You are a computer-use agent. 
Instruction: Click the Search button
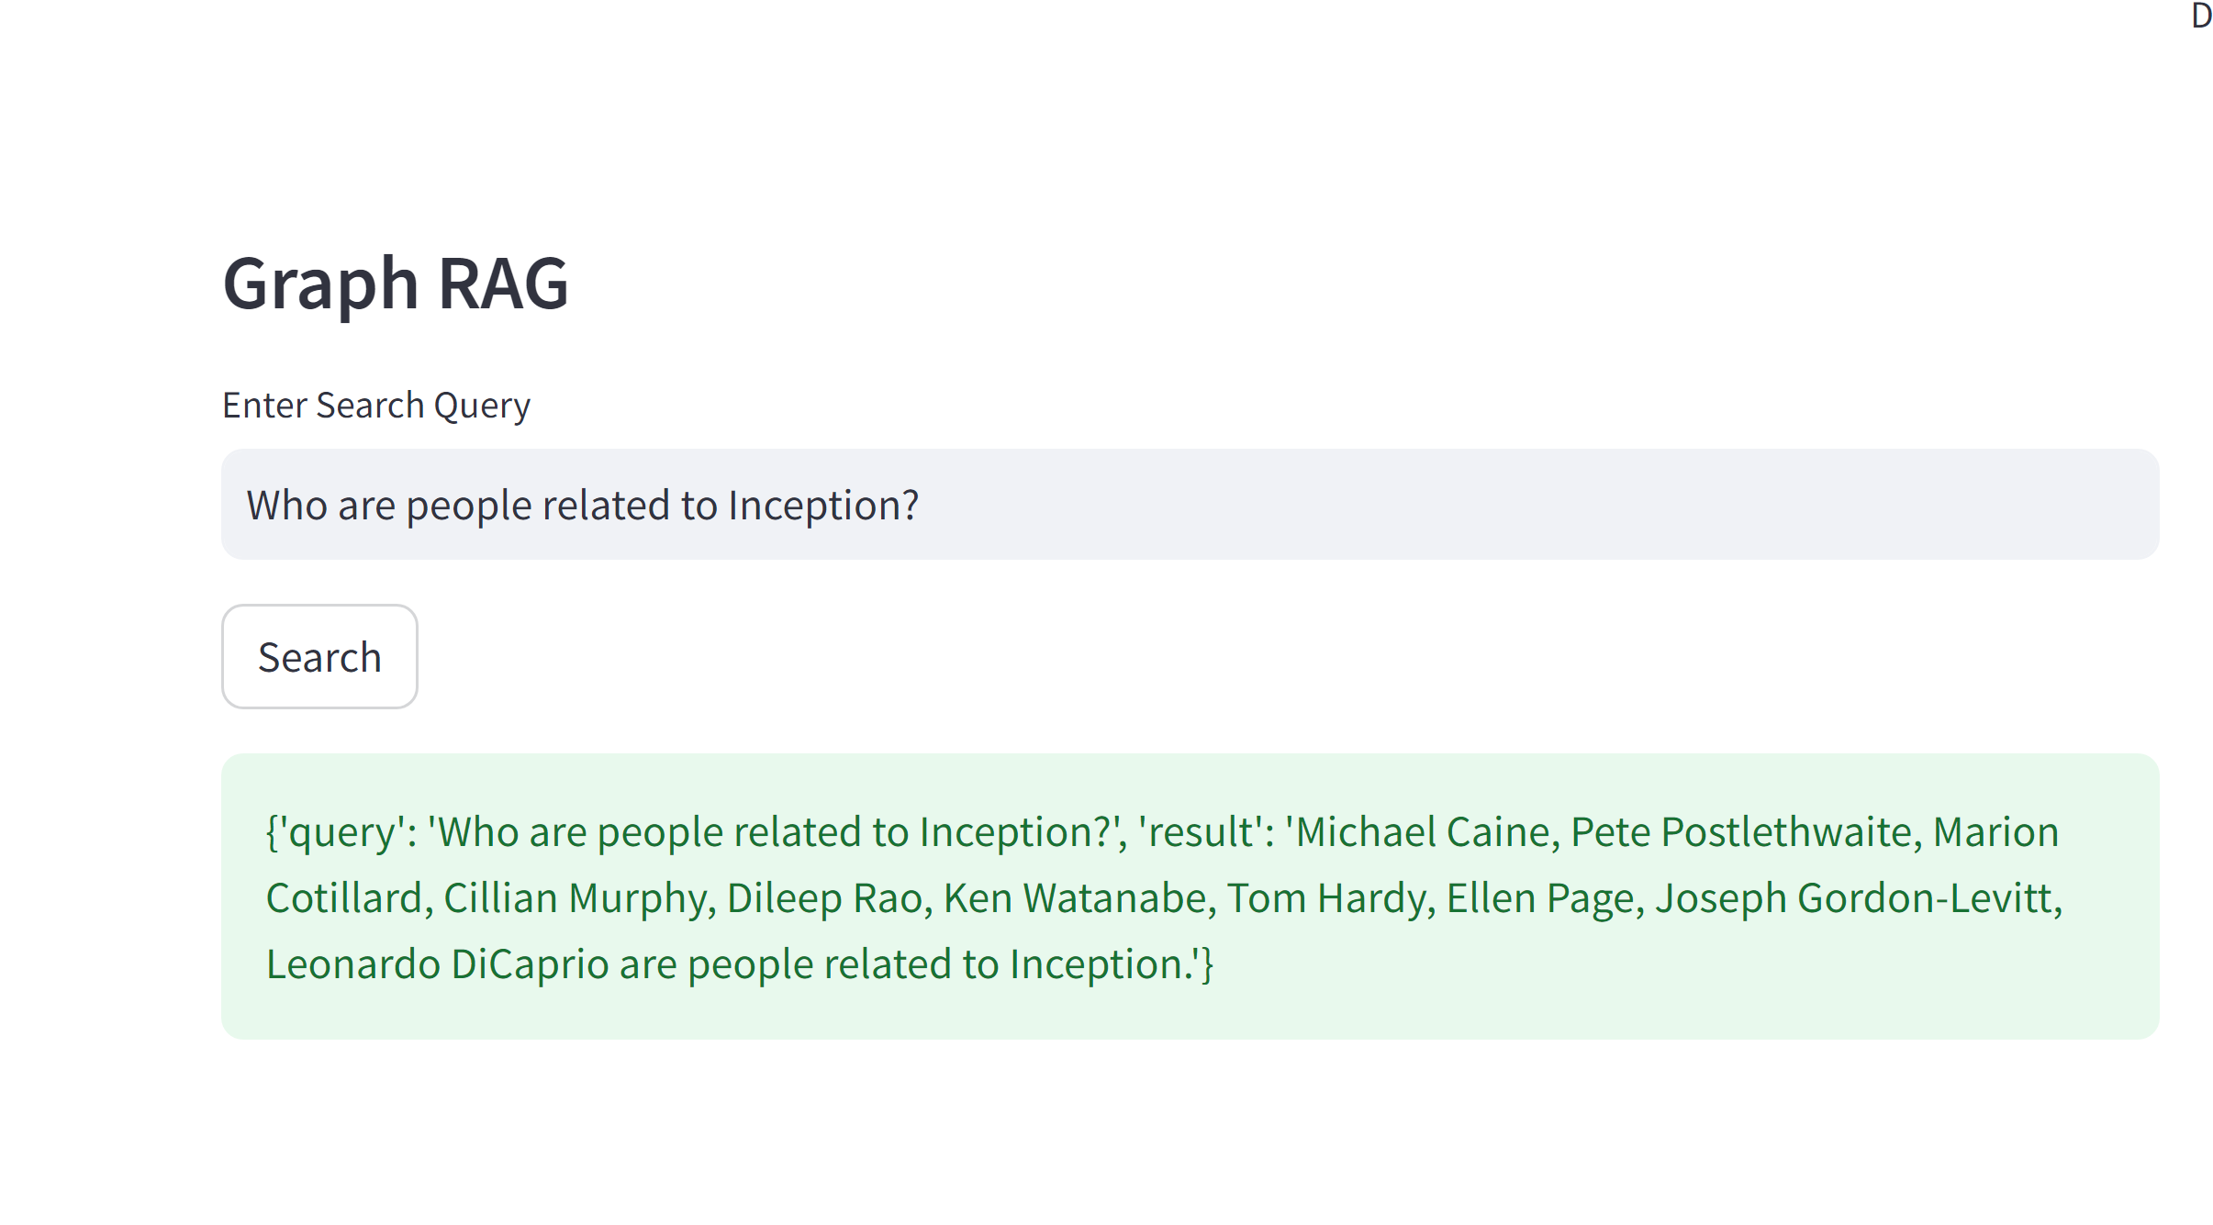click(x=319, y=656)
